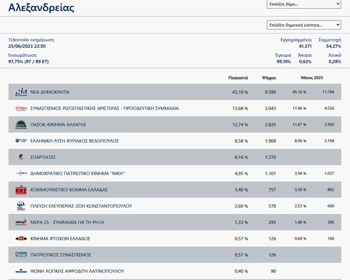Select the ΝΕΑ ΔΗΜΟΚΡΑΤΙΑ party name
The width and height of the screenshot is (350, 280).
50,92
